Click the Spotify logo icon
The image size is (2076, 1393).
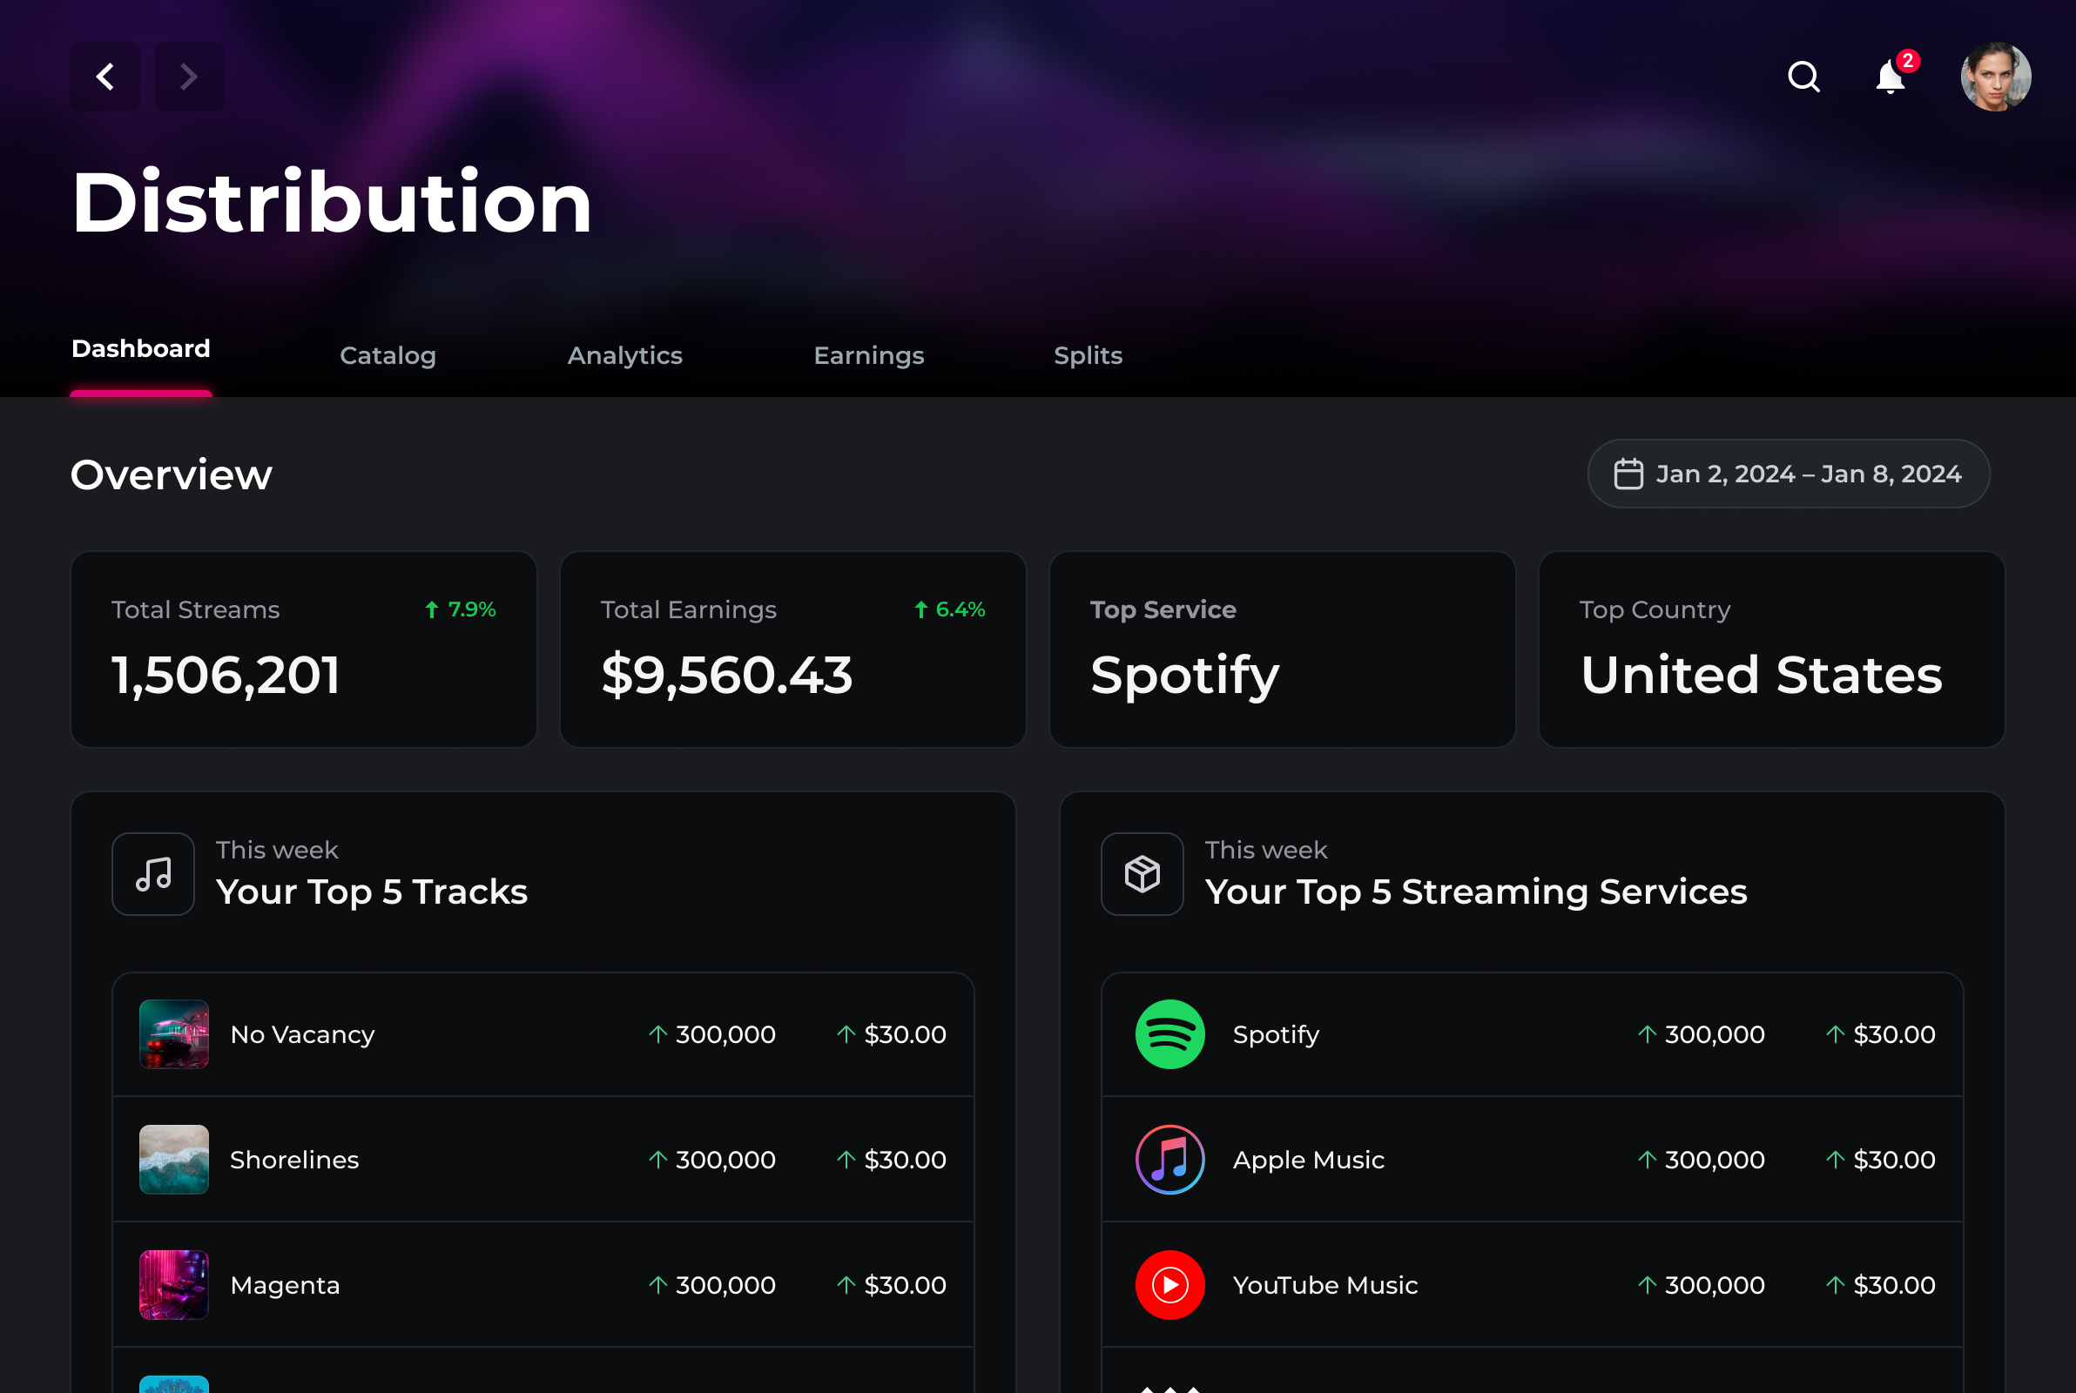[x=1169, y=1034]
